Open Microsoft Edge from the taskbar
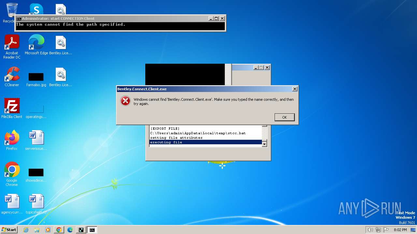Image resolution: width=417 pixels, height=234 pixels. [70, 230]
